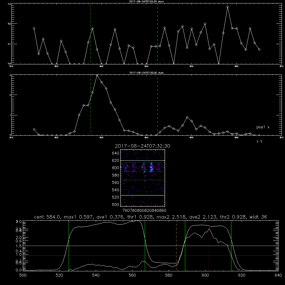Screen dimensions: 285x285
Task: Click image y-axis label 540
Action: (x=116, y=190)
